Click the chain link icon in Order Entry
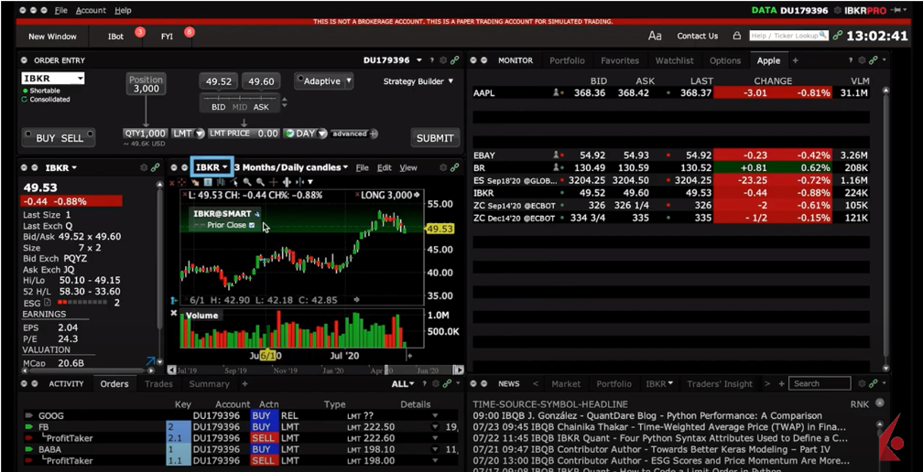The width and height of the screenshot is (923, 472). (454, 60)
